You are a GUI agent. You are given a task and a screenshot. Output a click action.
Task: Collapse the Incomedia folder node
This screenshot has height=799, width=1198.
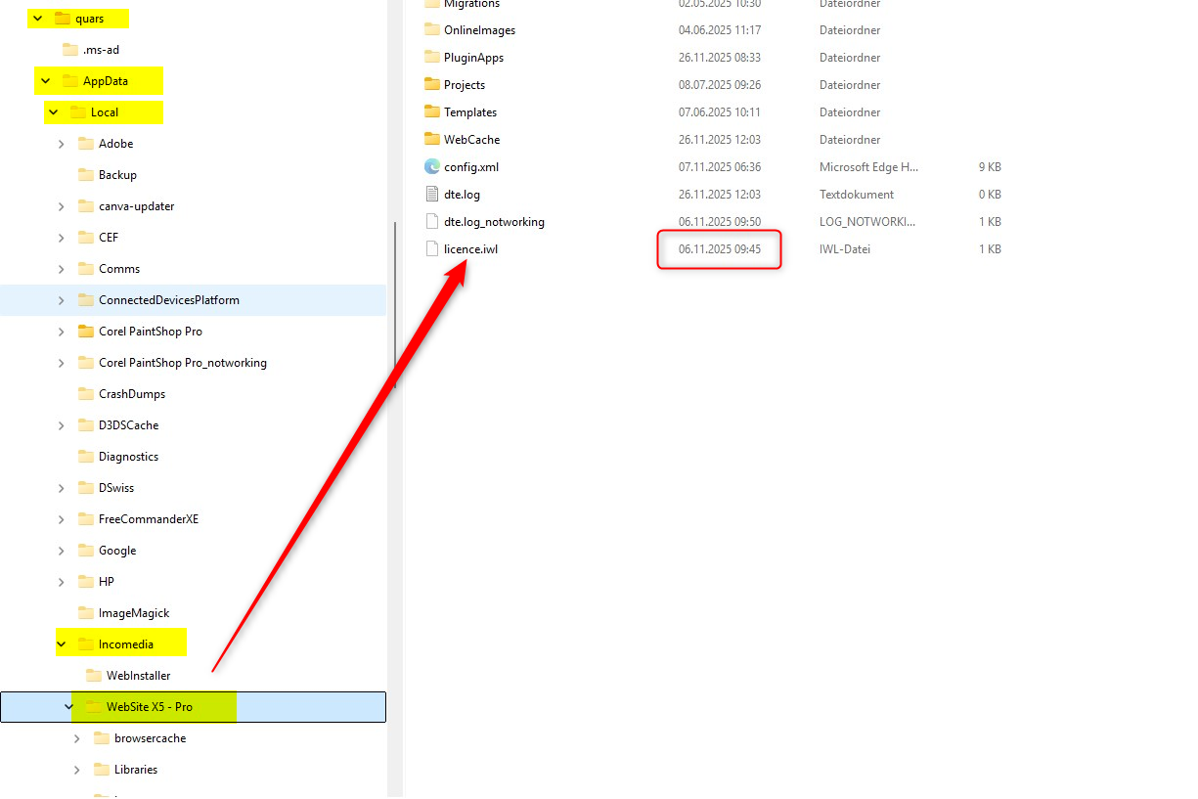pos(61,644)
